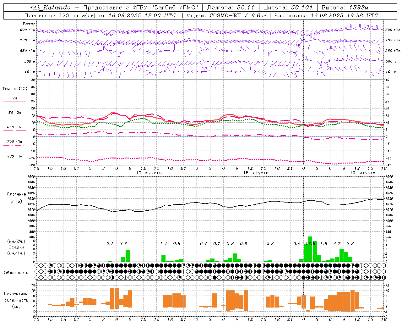Click the 'Предоставлено ФГБУ "ЗапСиб УГМС"' provider text
This screenshot has height=322, width=402.
point(141,8)
